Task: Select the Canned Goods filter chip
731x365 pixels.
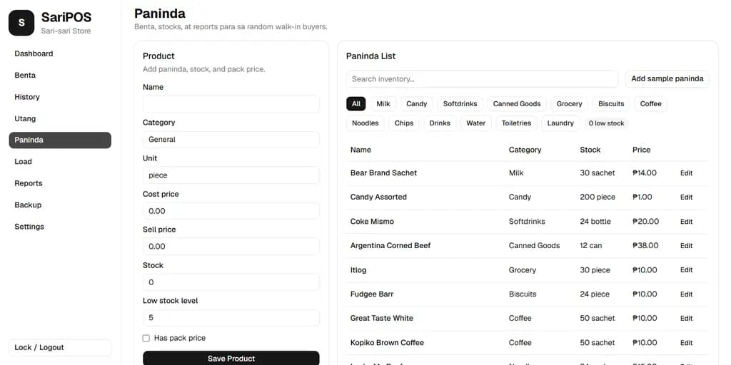Action: pyautogui.click(x=517, y=104)
